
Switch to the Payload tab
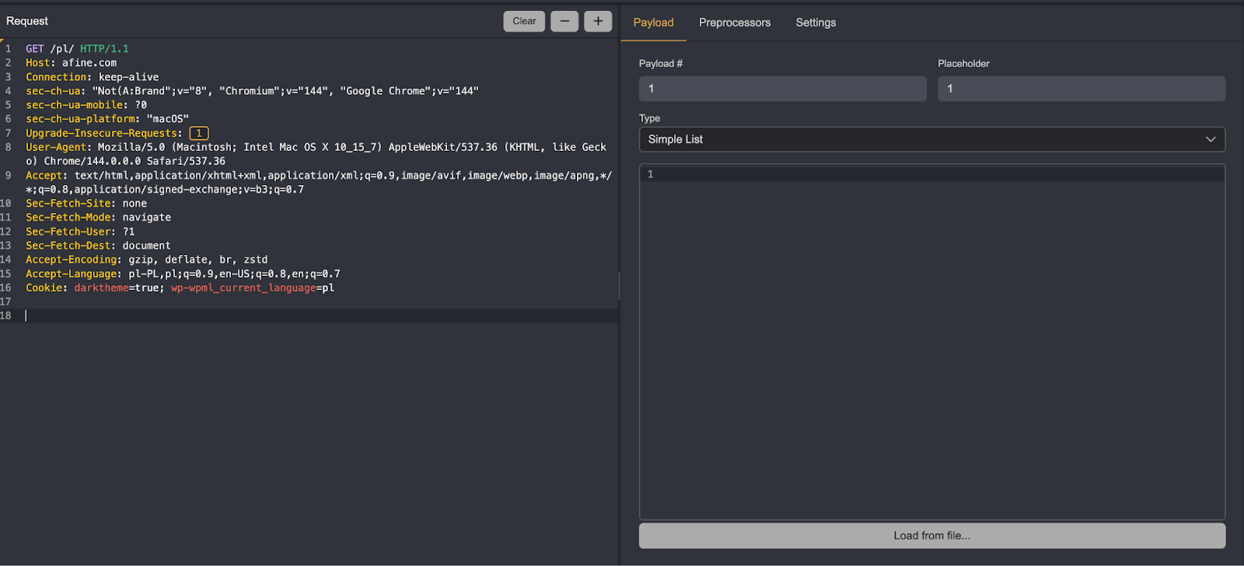pos(653,23)
